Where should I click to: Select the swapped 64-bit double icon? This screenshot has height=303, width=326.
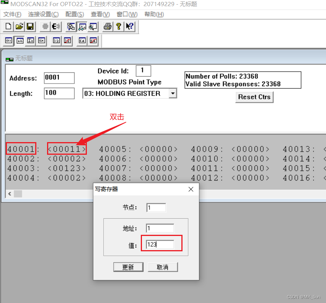click(x=93, y=41)
